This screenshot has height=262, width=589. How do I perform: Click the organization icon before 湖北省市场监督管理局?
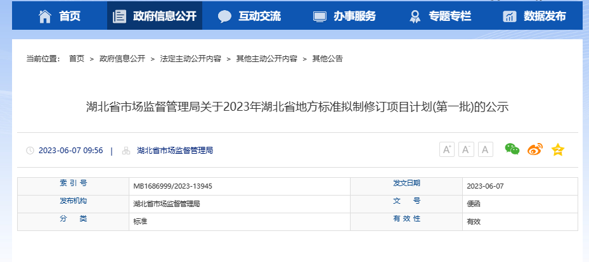click(126, 151)
